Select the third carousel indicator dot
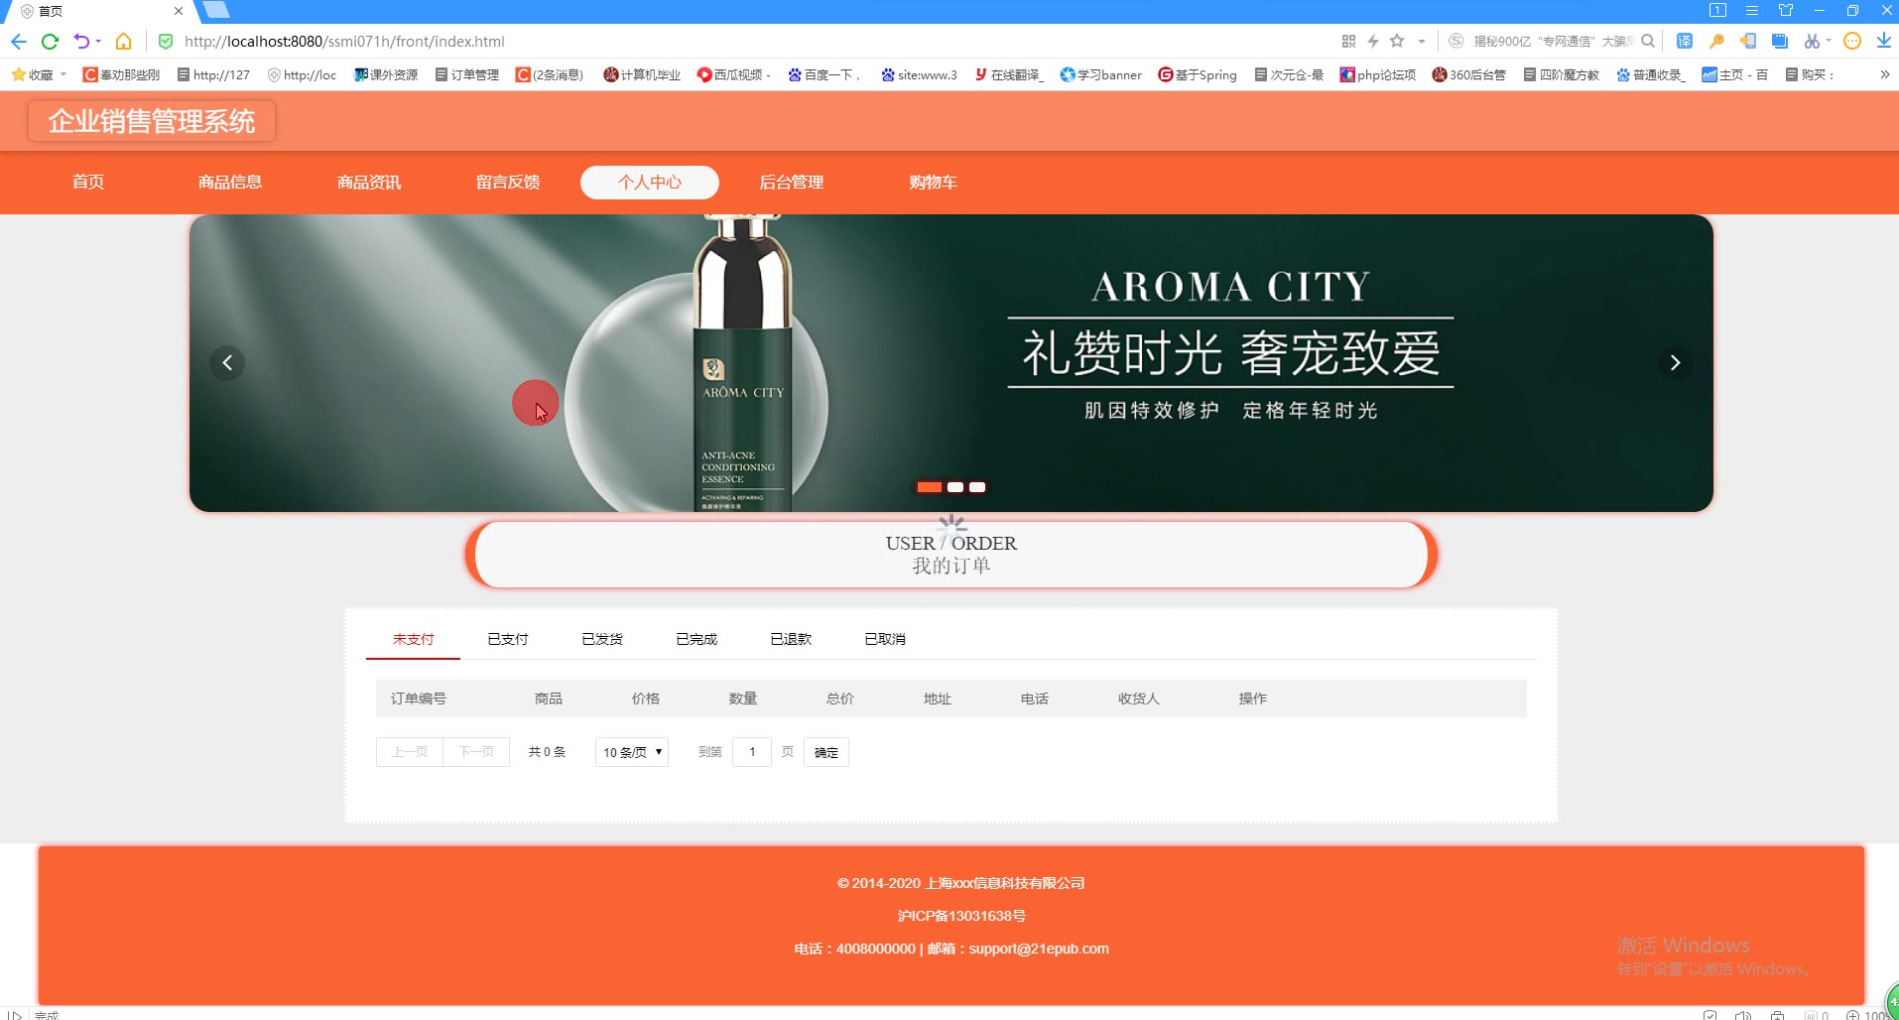 [977, 487]
